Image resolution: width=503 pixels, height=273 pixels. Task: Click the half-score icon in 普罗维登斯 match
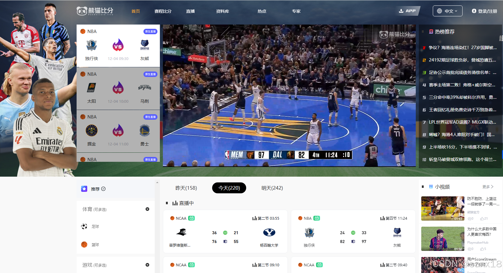225,241
